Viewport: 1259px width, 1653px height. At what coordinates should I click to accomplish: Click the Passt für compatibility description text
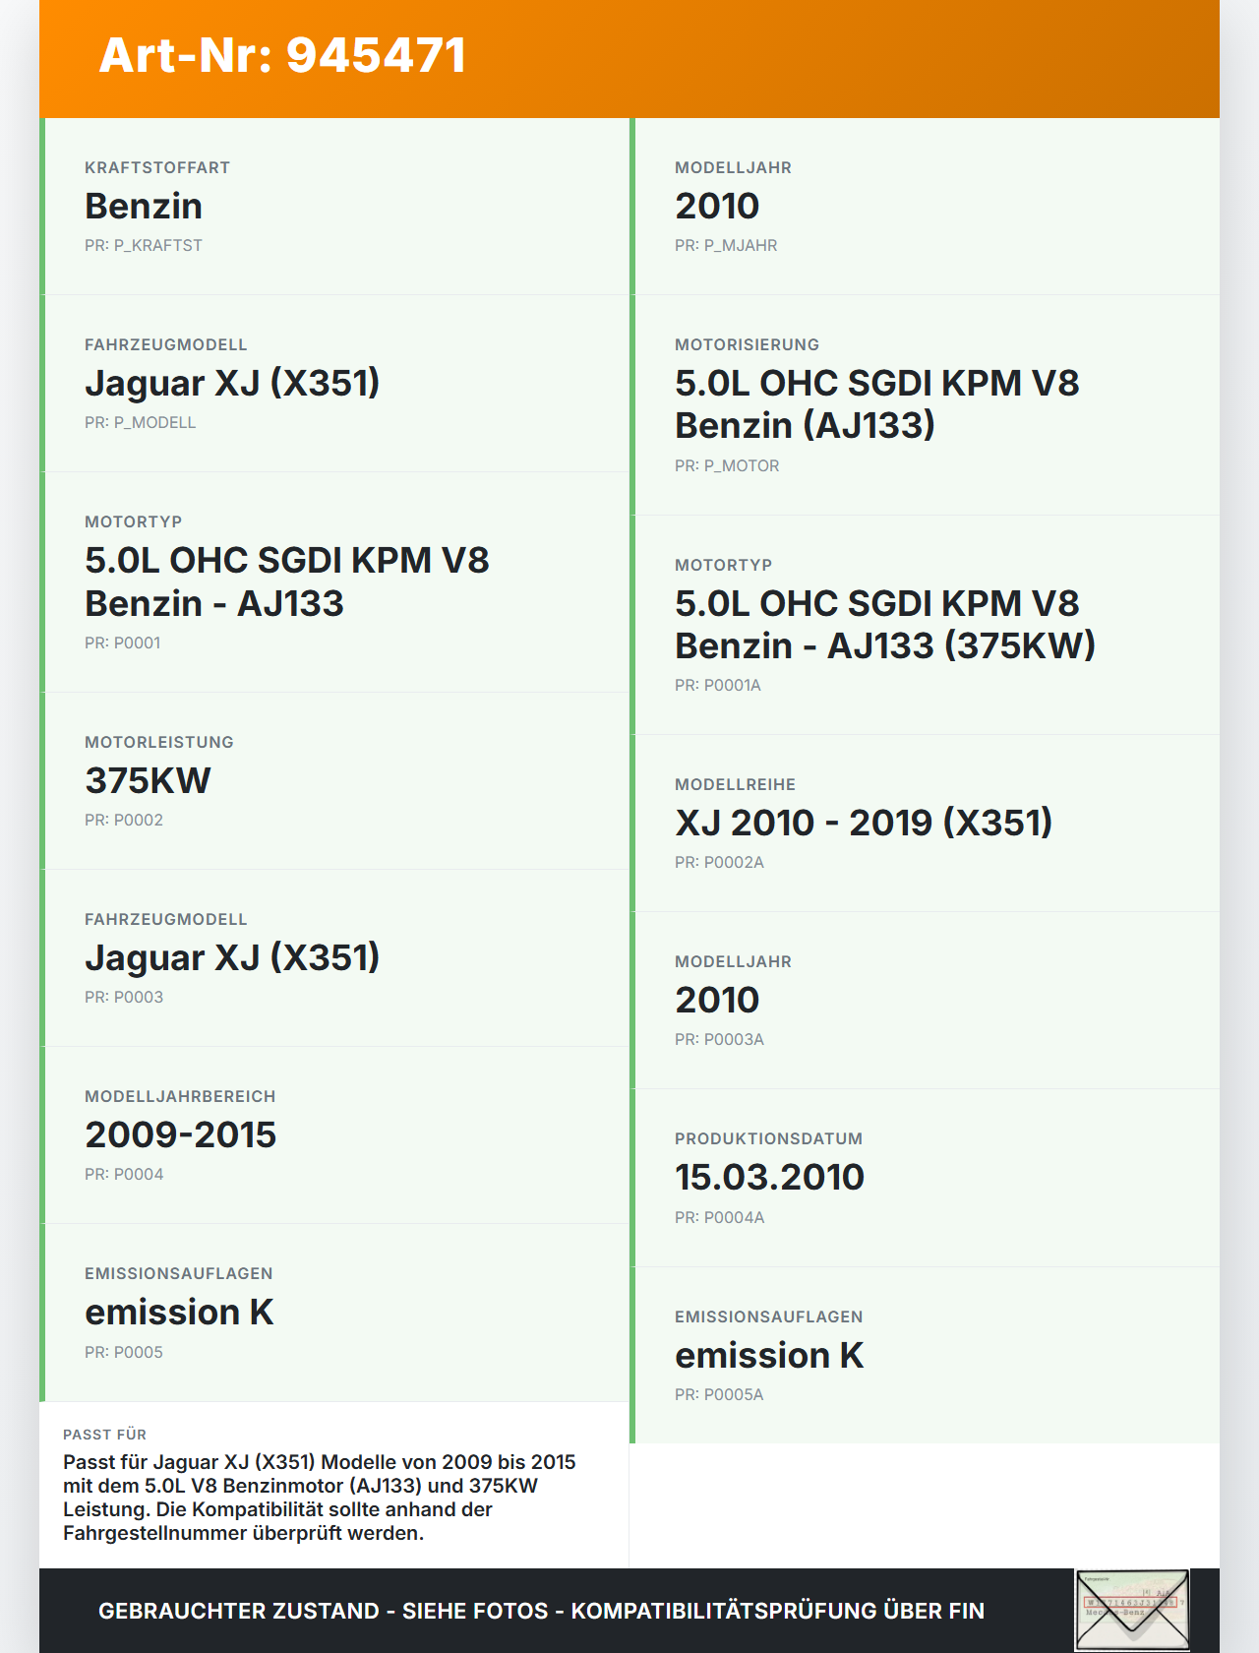[x=320, y=1498]
